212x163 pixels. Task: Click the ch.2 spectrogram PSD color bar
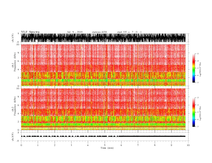point(194,112)
